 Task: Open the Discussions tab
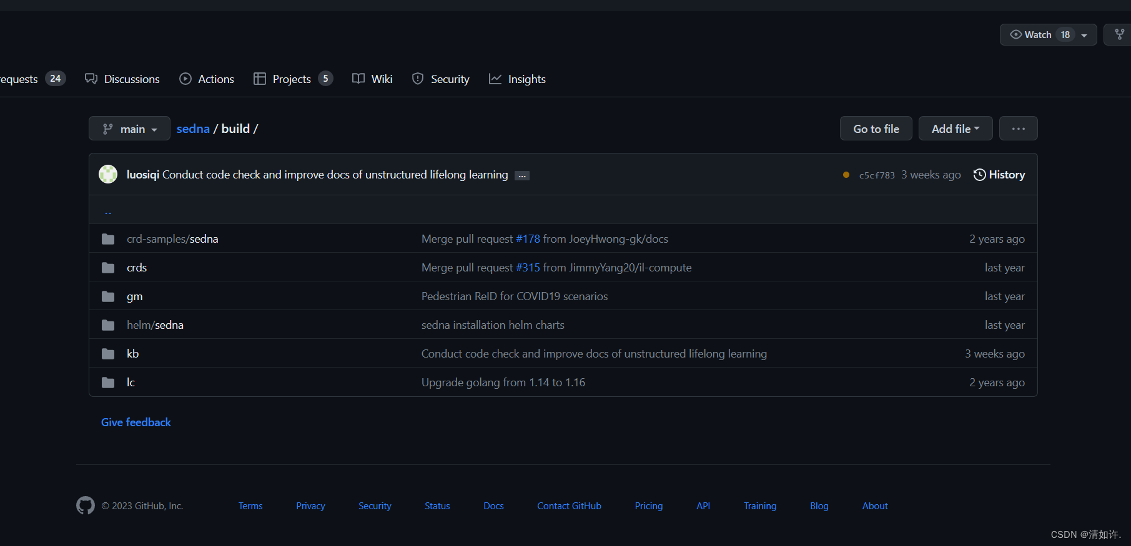122,79
